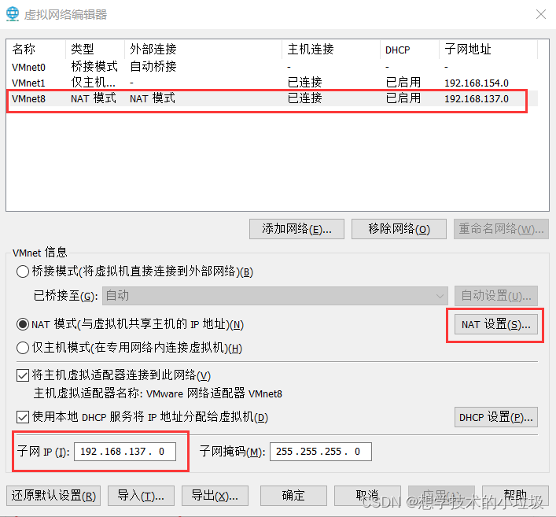Click the 取消 button
This screenshot has height=517, width=556.
coord(367,496)
